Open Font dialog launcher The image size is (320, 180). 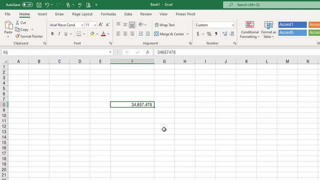[110, 43]
